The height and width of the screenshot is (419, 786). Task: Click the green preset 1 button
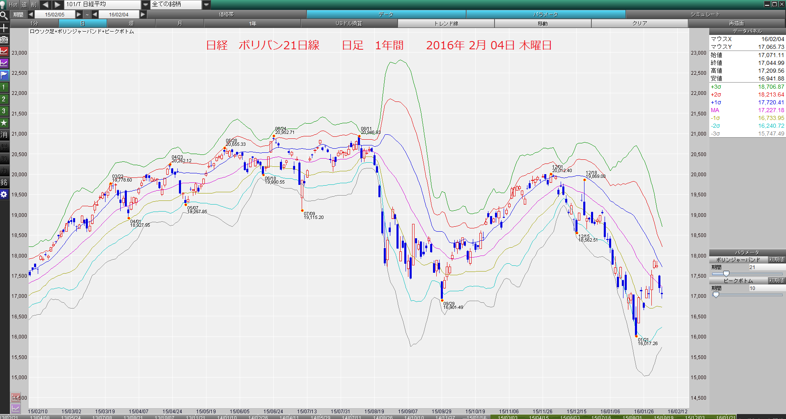click(4, 87)
